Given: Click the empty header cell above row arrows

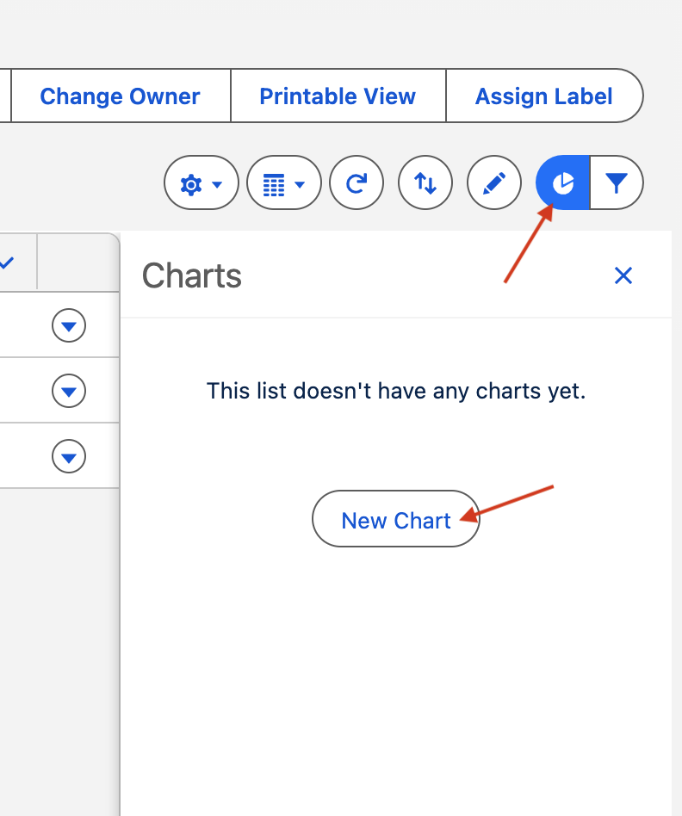Looking at the screenshot, I should 78,263.
